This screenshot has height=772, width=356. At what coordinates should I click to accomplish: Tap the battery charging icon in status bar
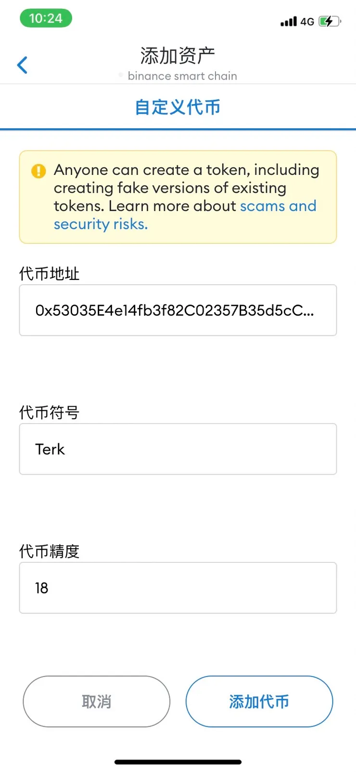[329, 21]
